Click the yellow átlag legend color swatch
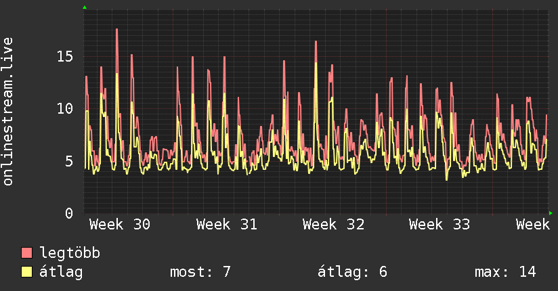 [x=26, y=272]
